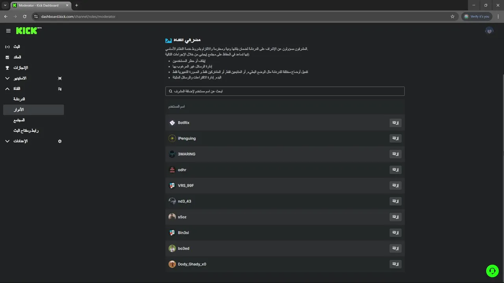Open the green support chat bubble
This screenshot has height=283, width=504.
click(x=492, y=271)
